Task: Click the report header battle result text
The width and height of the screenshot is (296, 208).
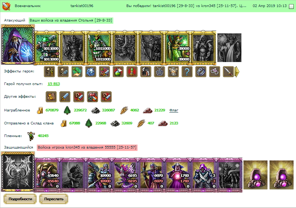Action: tap(186, 6)
